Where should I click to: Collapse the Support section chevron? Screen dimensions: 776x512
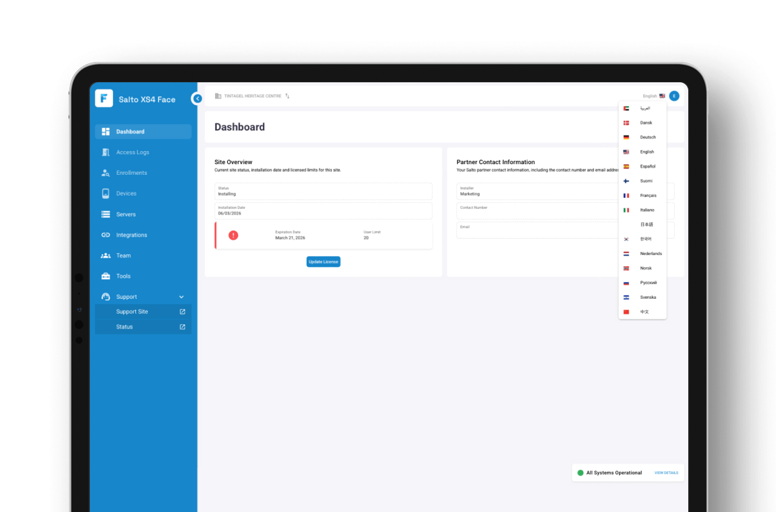pos(181,297)
